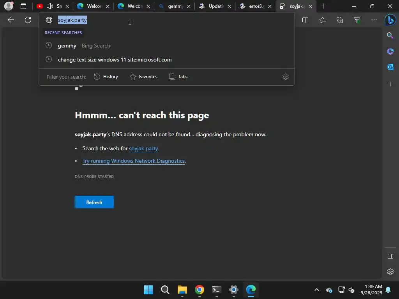
Task: Filter search by Tabs
Action: coord(178,77)
